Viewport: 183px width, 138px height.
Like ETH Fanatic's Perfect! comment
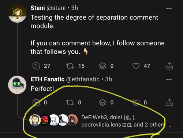click(x=136, y=102)
